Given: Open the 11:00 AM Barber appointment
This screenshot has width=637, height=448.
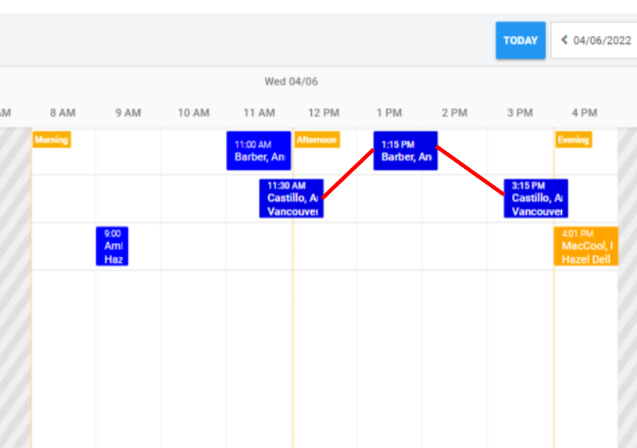Looking at the screenshot, I should pos(259,150).
